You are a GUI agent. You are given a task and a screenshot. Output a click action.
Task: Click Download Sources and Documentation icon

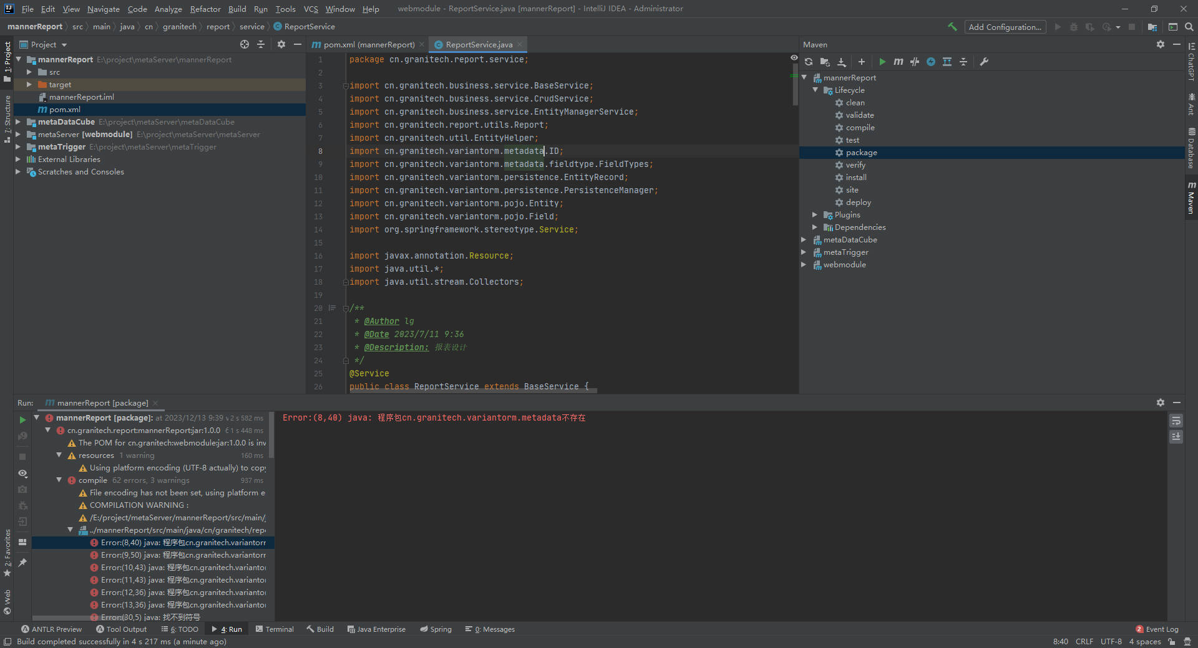pyautogui.click(x=842, y=62)
